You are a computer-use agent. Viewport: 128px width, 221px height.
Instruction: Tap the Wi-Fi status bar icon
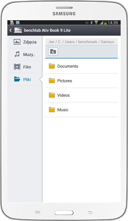pyautogui.click(x=96, y=22)
